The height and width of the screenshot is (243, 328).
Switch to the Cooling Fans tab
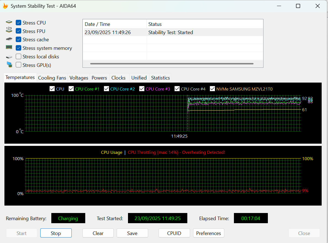pos(52,78)
